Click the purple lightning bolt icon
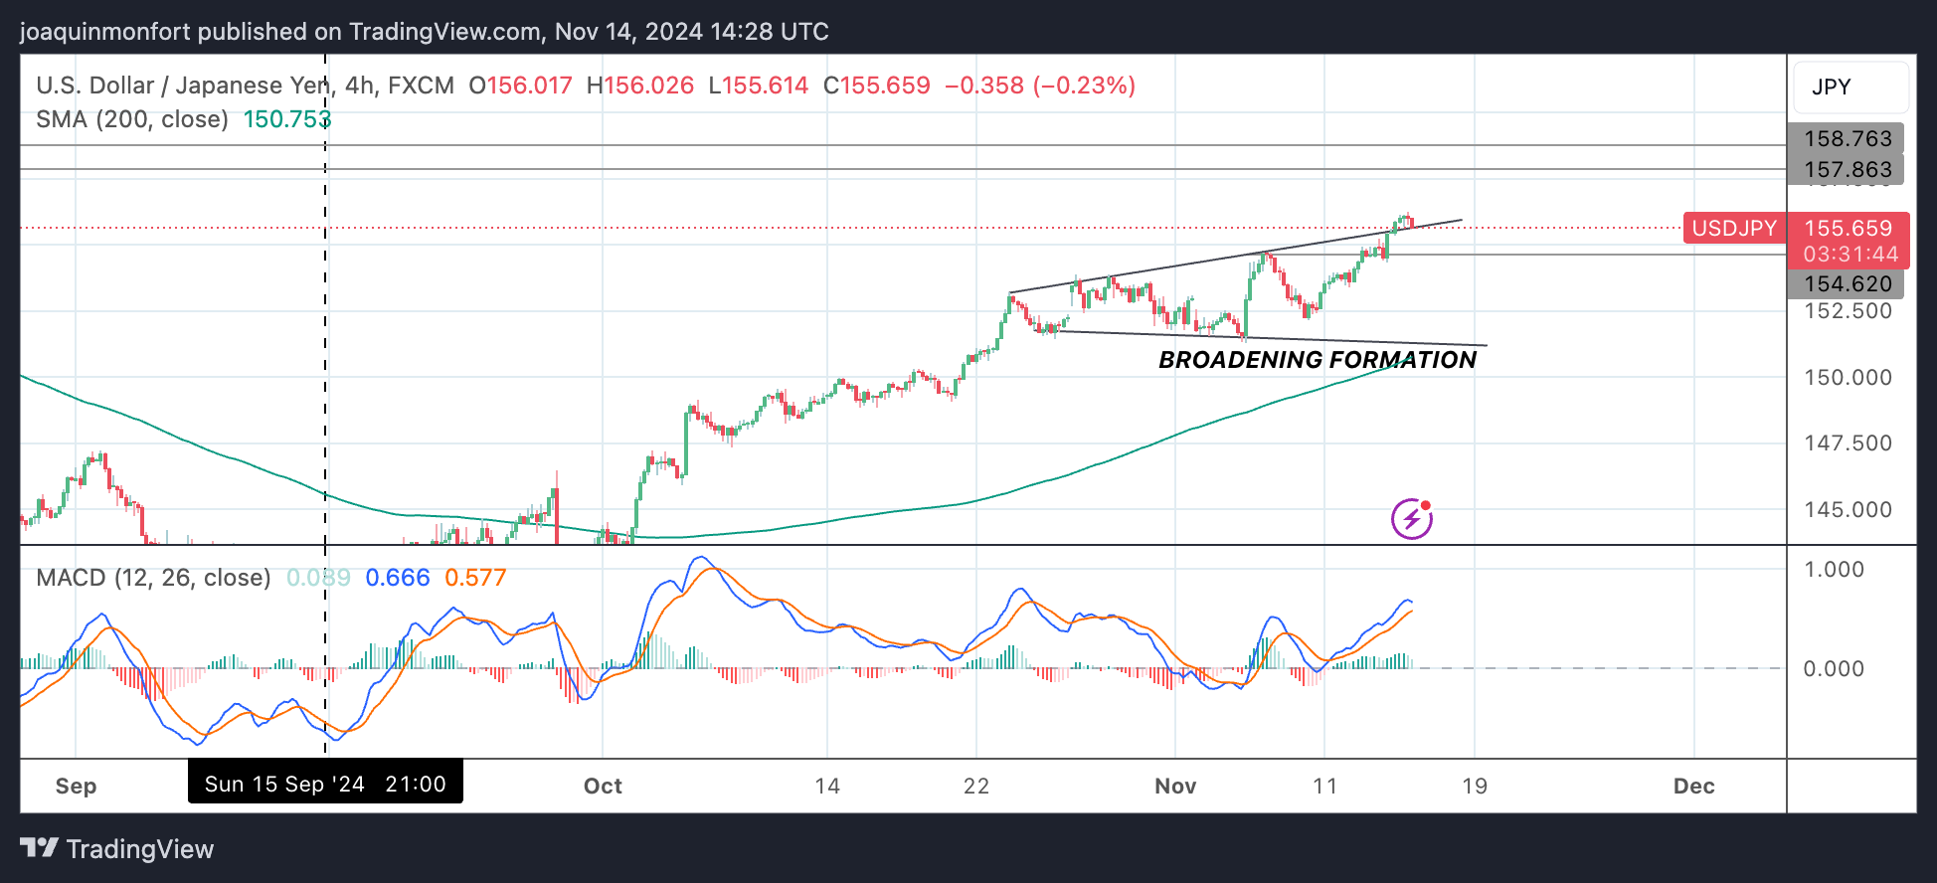The image size is (1937, 883). [1411, 518]
